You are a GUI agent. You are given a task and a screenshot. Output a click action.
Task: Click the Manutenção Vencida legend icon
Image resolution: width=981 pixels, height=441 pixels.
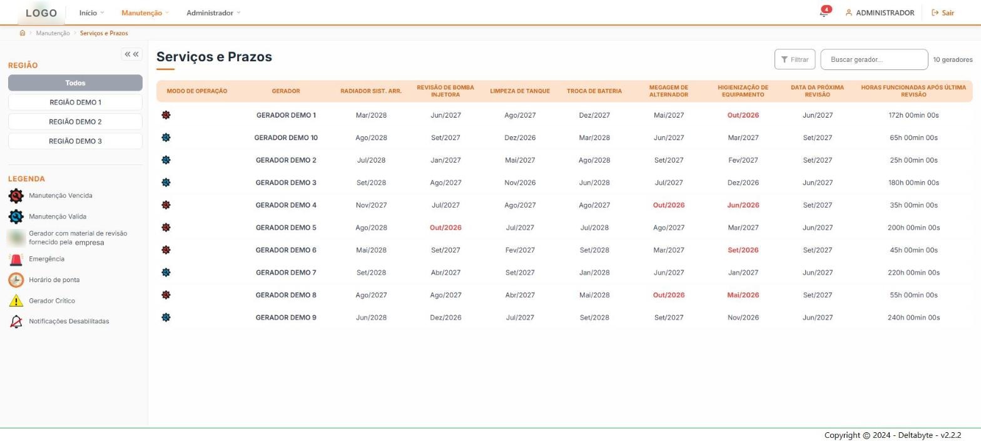click(16, 196)
